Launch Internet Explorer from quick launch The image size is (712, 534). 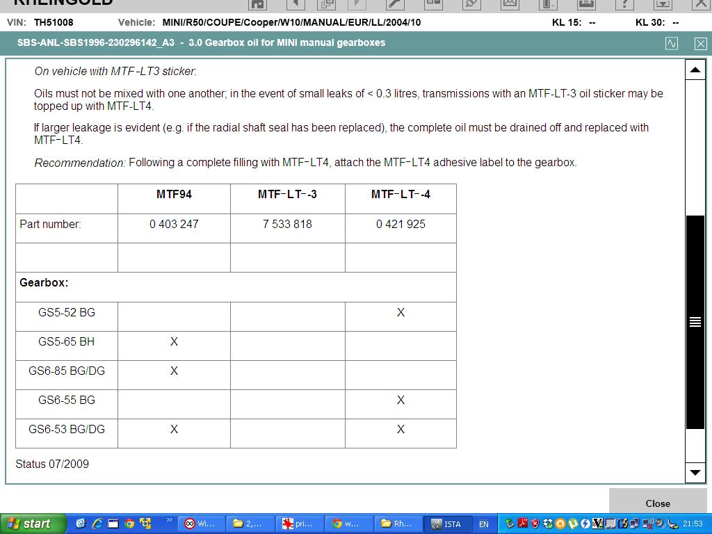click(x=97, y=524)
